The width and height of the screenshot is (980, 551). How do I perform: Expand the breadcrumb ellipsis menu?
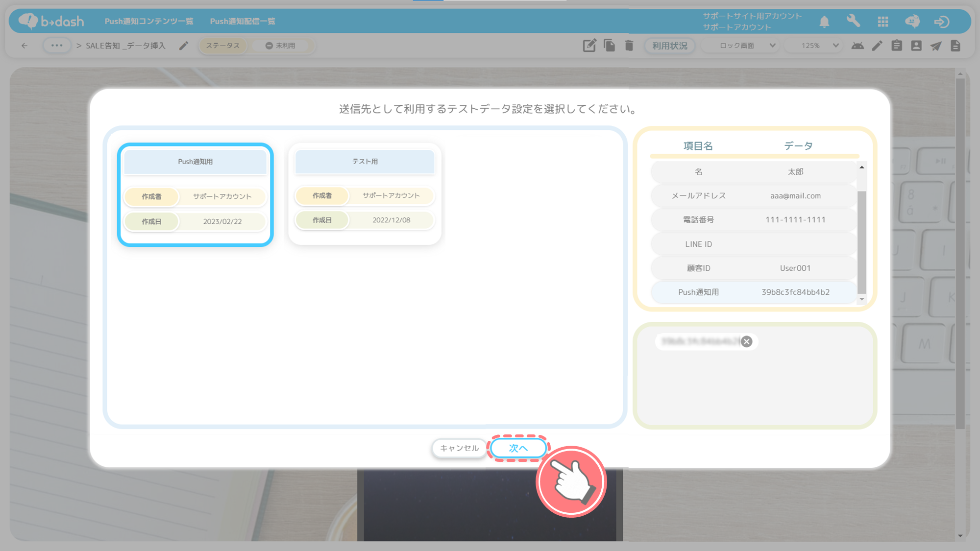(x=57, y=46)
